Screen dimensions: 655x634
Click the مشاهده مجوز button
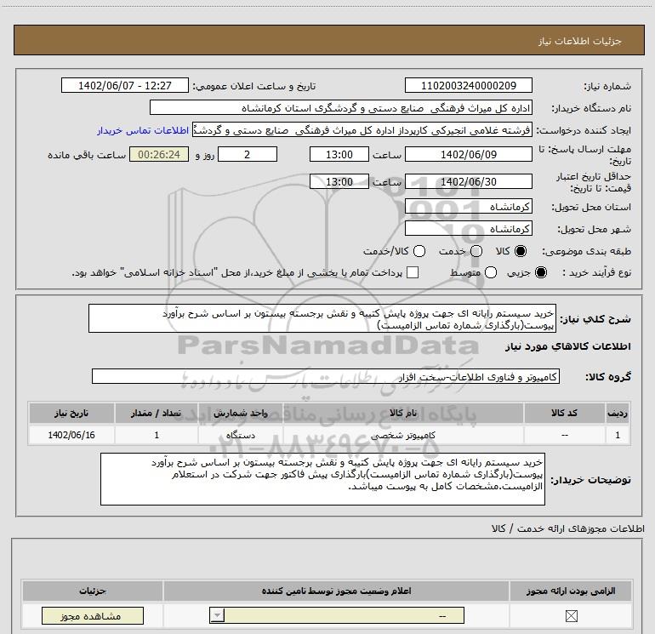point(93,615)
